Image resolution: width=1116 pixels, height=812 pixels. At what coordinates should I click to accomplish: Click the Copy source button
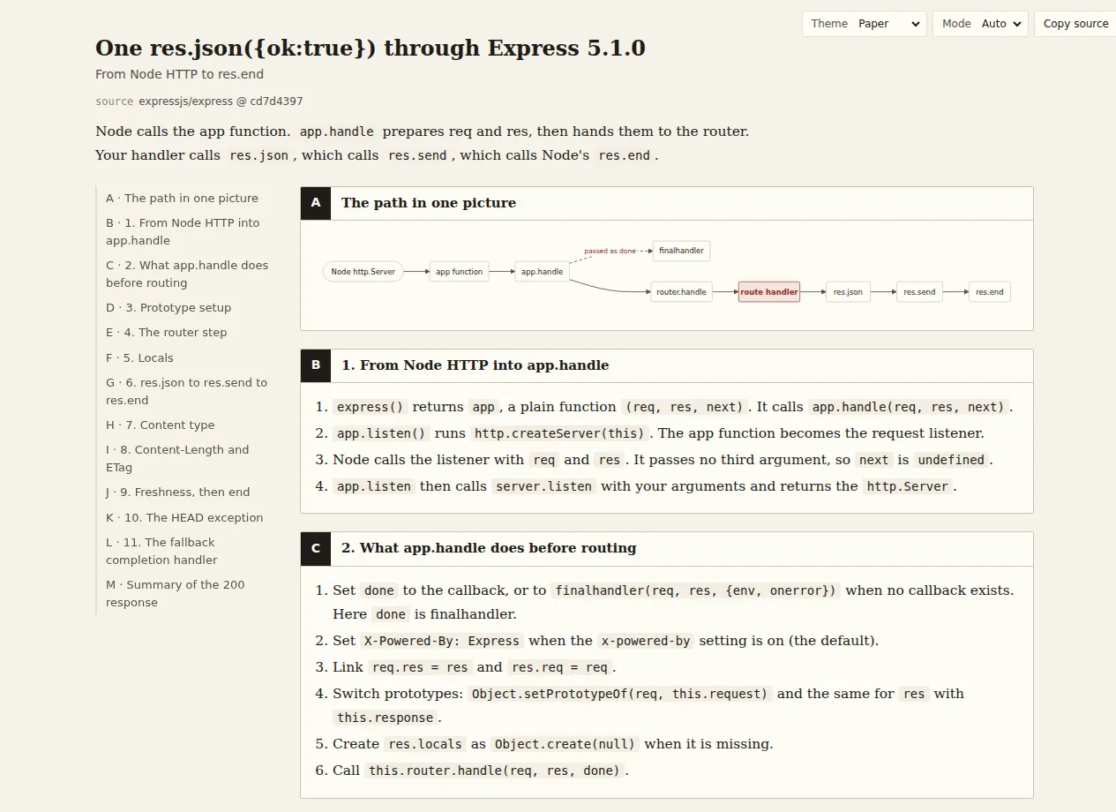tap(1075, 24)
